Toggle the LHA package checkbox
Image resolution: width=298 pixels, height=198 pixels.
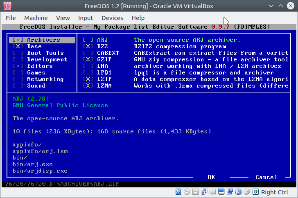(88, 66)
